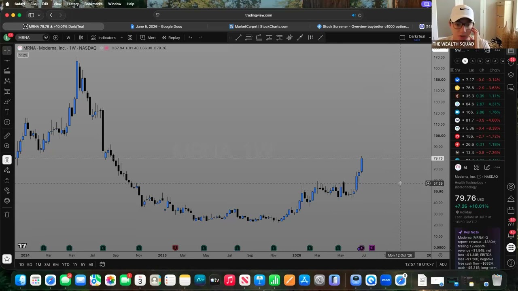Add a compare symbol with plus icon
The image size is (518, 291).
pos(55,38)
